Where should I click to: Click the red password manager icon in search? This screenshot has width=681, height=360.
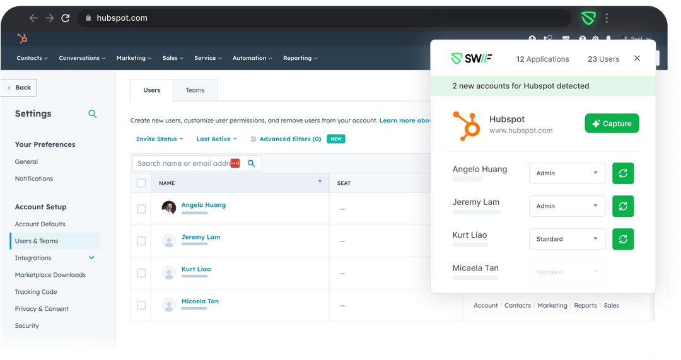coord(235,163)
